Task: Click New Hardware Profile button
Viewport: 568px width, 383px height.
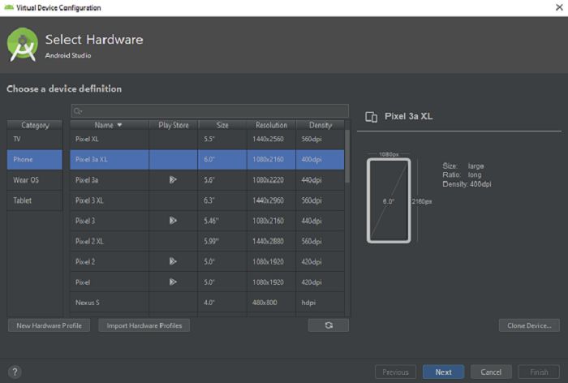Action: [49, 325]
